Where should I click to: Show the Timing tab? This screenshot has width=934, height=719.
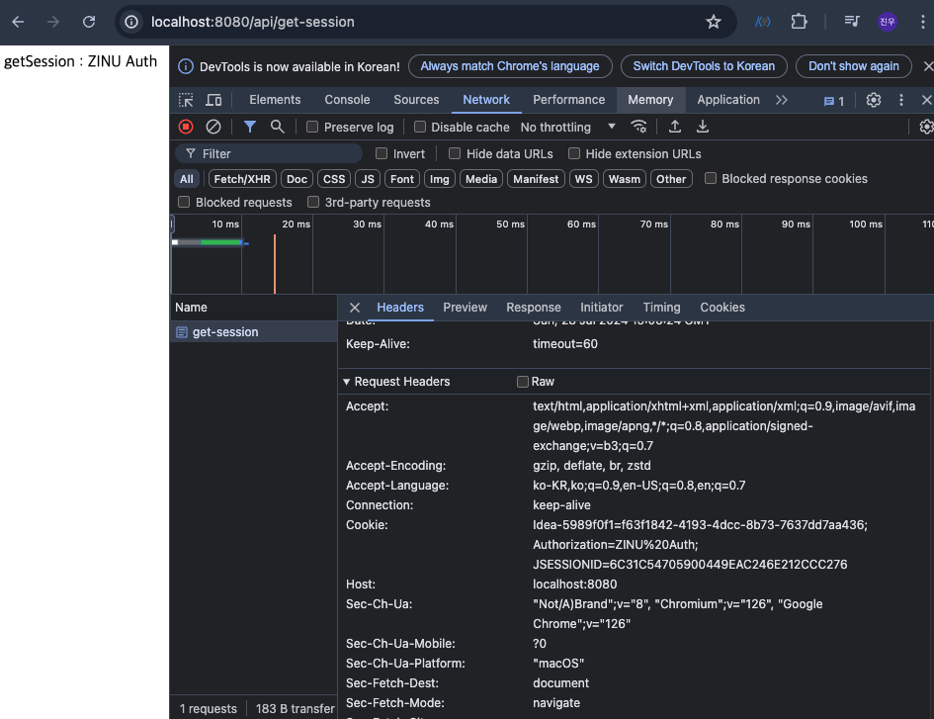pyautogui.click(x=661, y=308)
